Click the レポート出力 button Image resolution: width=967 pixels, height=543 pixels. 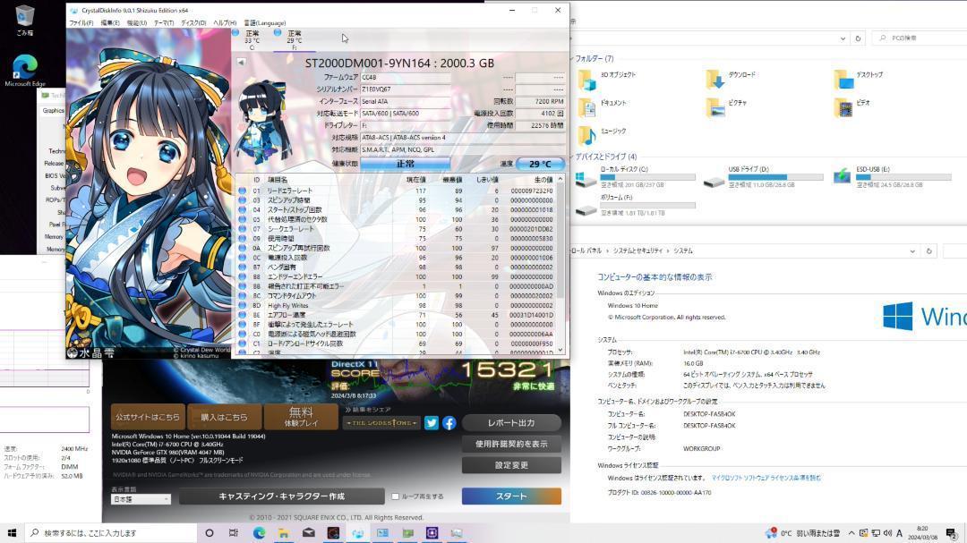point(511,423)
